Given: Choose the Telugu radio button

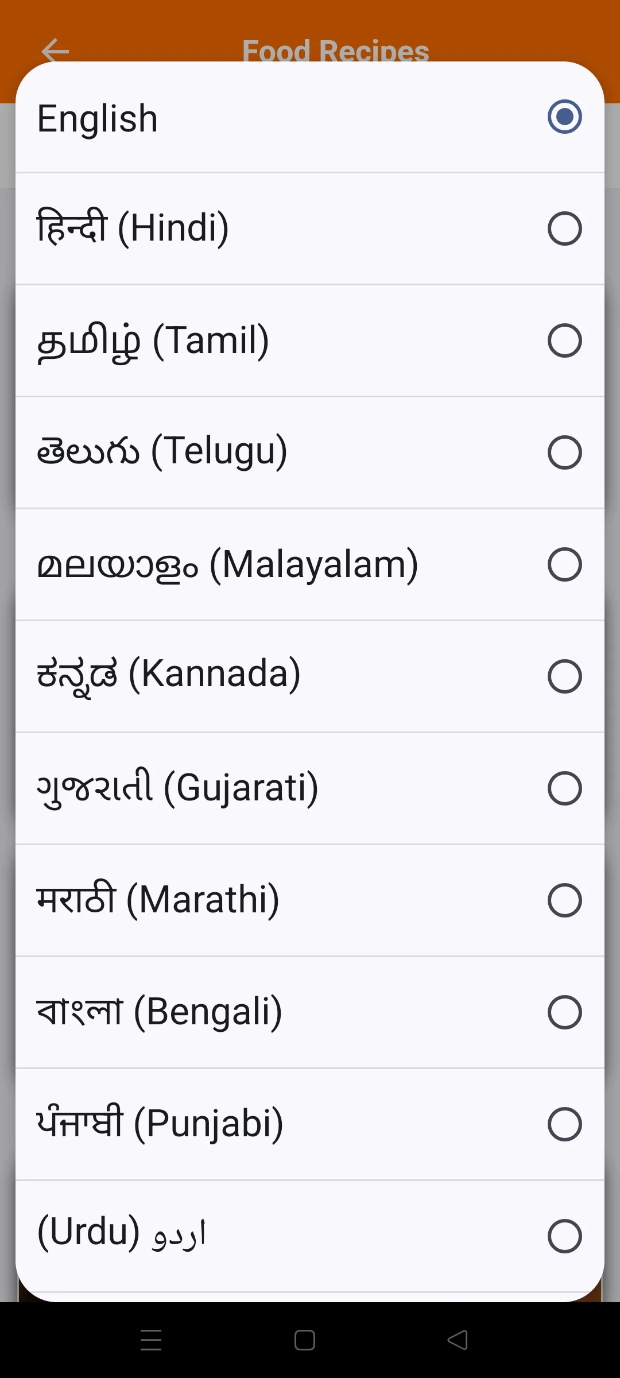Looking at the screenshot, I should click(x=564, y=452).
